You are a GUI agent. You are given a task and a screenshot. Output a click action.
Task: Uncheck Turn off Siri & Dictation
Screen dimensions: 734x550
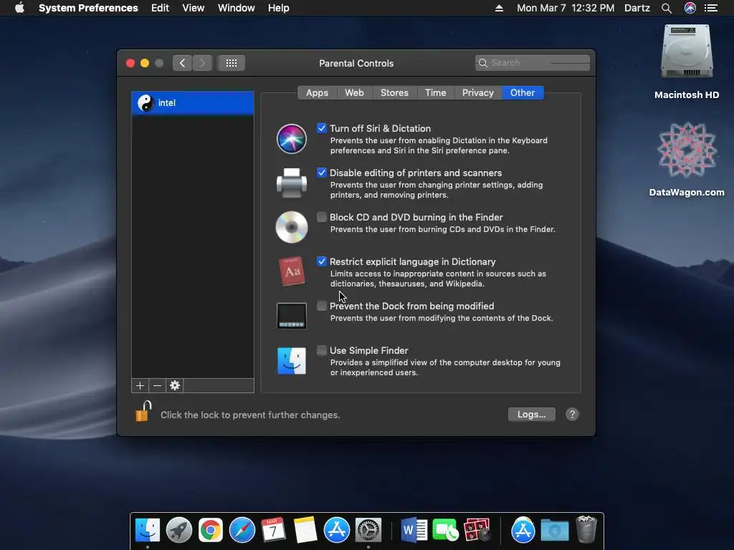[x=322, y=128]
